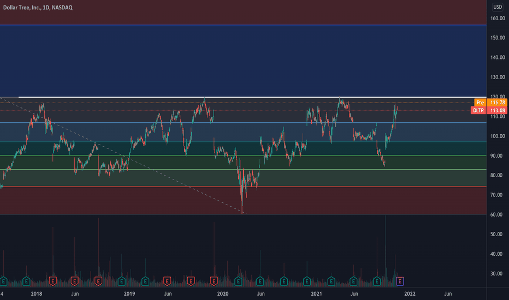
Task: Select the white horizontal line at 120
Action: pyautogui.click(x=252, y=97)
